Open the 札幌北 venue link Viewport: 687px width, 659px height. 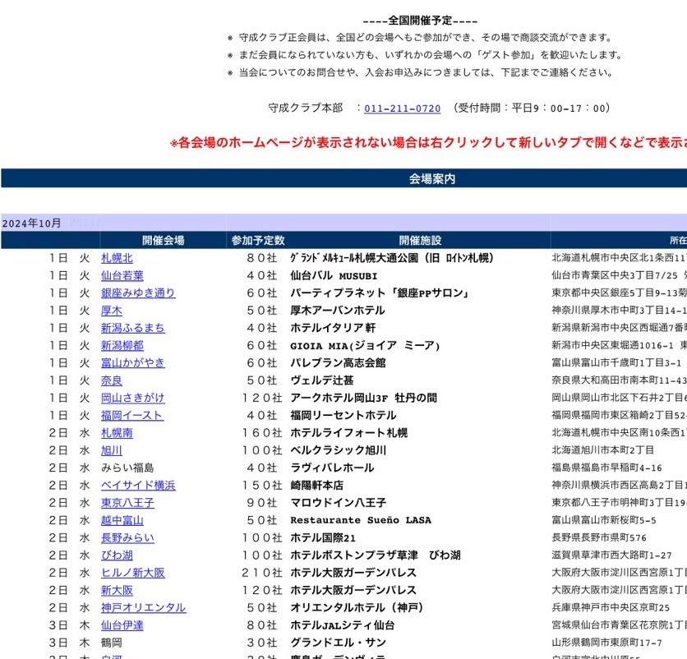coord(117,258)
